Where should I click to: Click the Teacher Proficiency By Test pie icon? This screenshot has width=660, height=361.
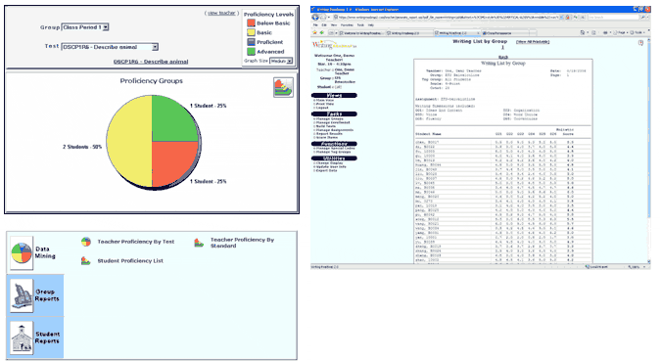[86, 242]
